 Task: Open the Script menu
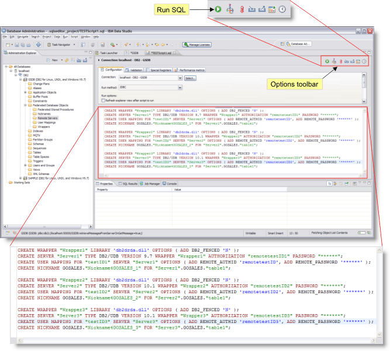[x=74, y=37]
